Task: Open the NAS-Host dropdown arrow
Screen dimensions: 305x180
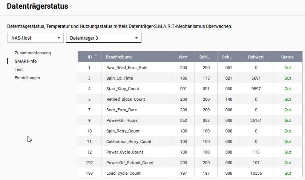Action: pyautogui.click(x=58, y=38)
